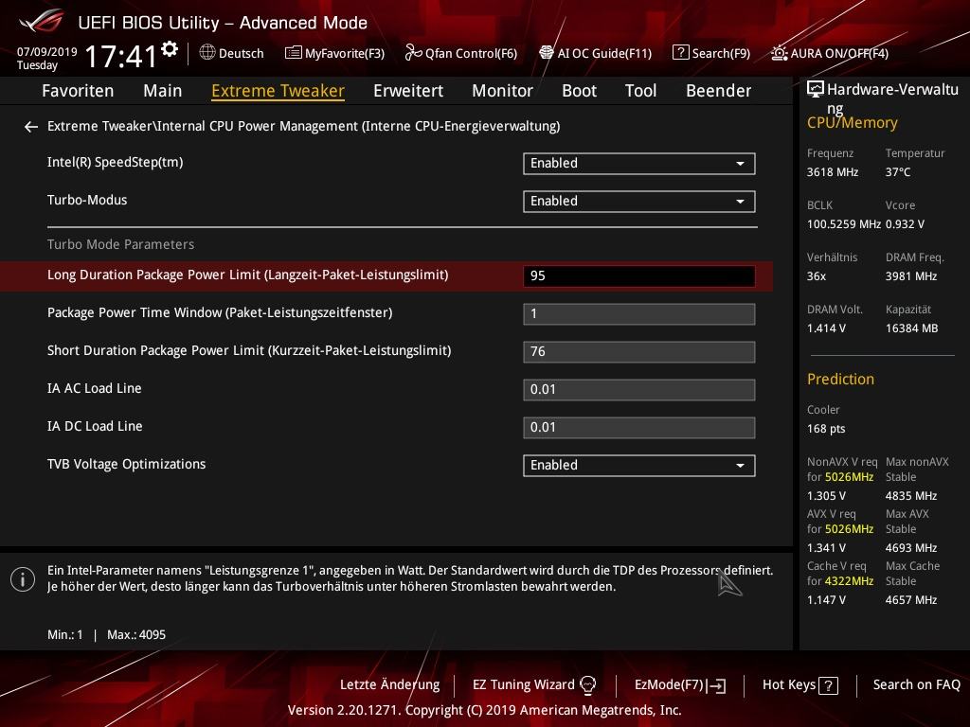
Task: Open Monitor tab
Action: tap(502, 91)
